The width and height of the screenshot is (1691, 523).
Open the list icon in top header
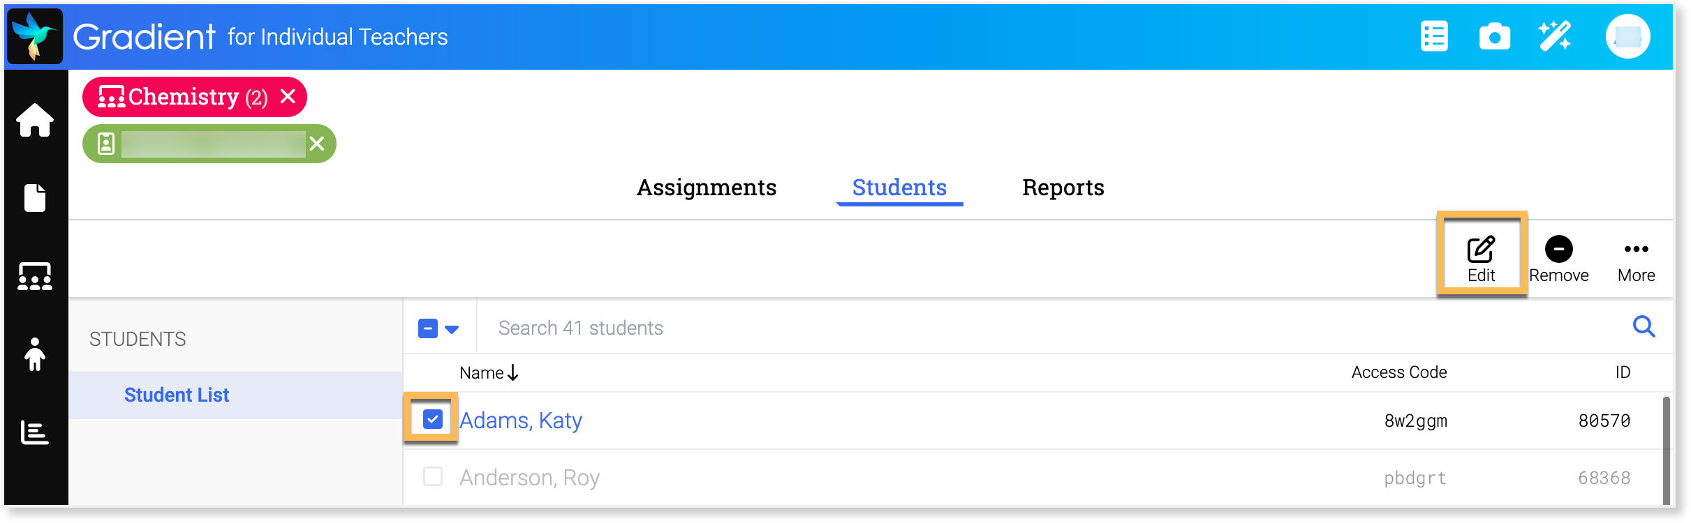click(x=1434, y=37)
